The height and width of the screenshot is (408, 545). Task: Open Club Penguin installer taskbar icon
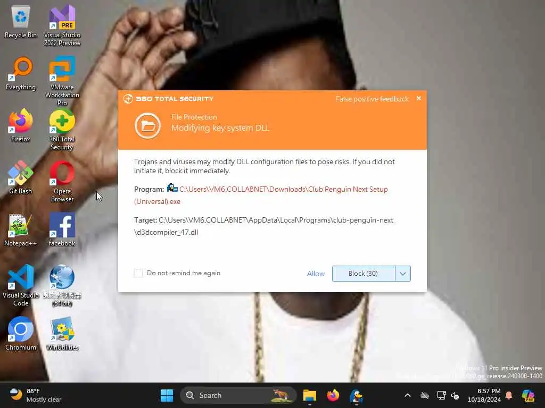click(357, 395)
